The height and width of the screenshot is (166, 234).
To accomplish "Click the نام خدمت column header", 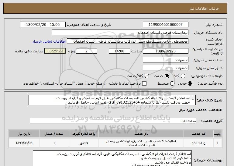I will 141,134.
